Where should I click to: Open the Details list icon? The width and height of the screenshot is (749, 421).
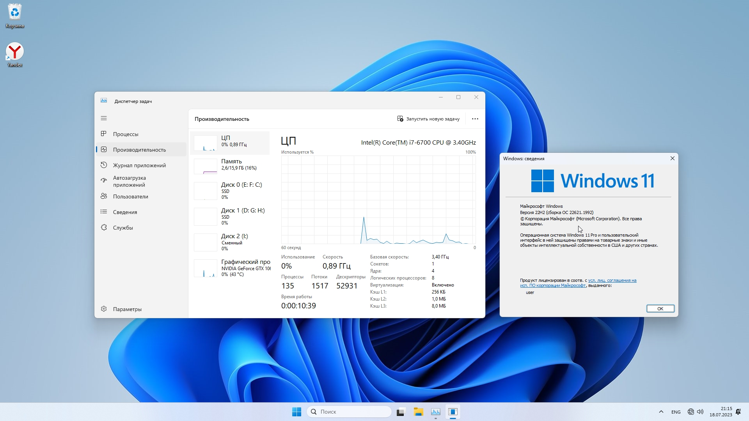coord(104,212)
